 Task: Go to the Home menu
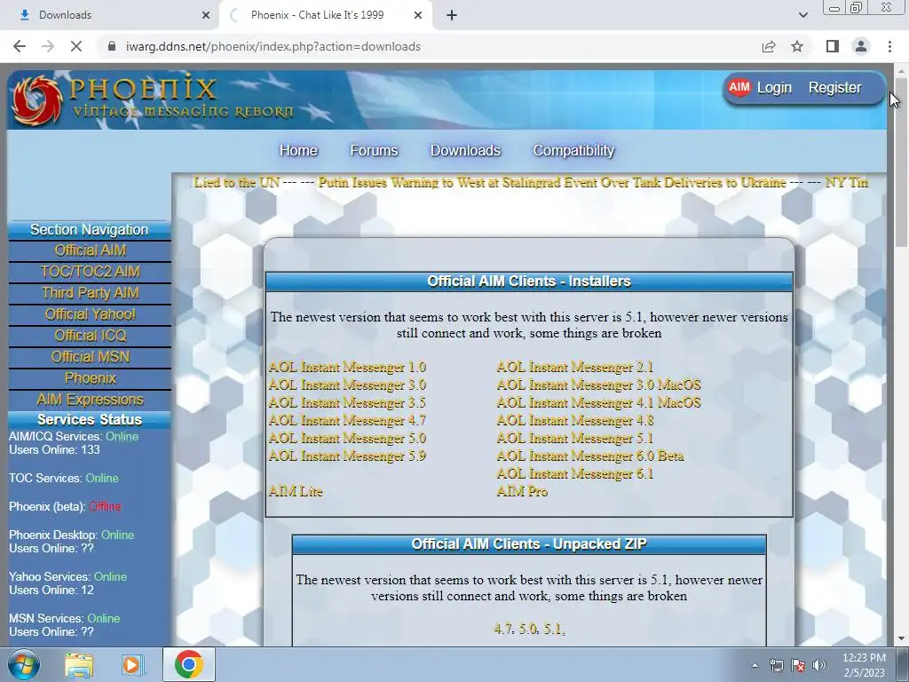[x=298, y=150]
